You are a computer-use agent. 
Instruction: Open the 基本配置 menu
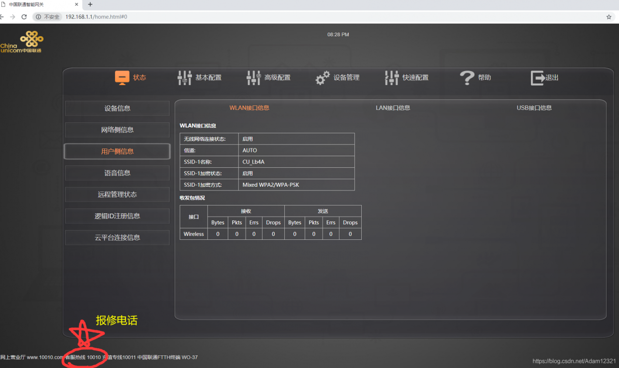tap(208, 77)
